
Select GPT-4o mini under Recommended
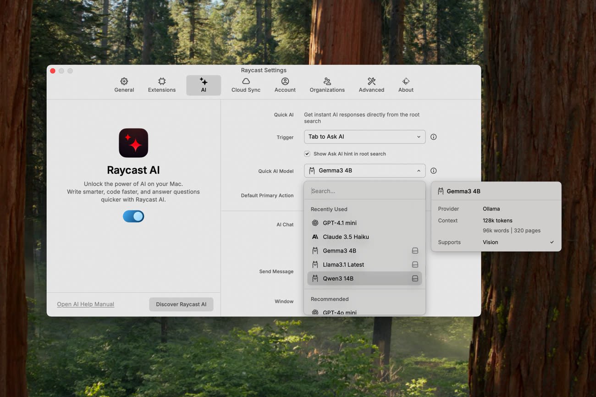[x=364, y=312]
